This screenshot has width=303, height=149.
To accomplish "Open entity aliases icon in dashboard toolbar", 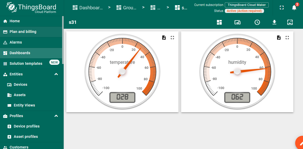I will coord(238,22).
